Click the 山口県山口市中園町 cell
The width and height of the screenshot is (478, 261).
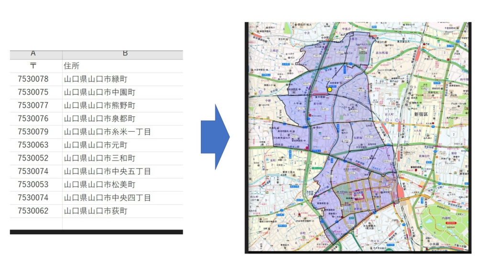[x=100, y=92]
